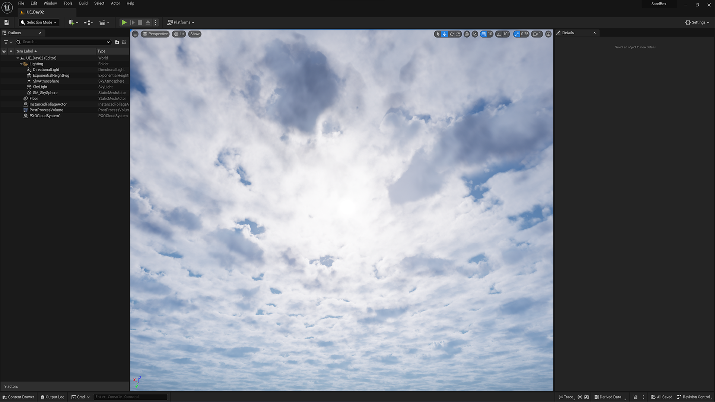Select the rotate transform tool
This screenshot has height=402, width=715.
(451, 34)
